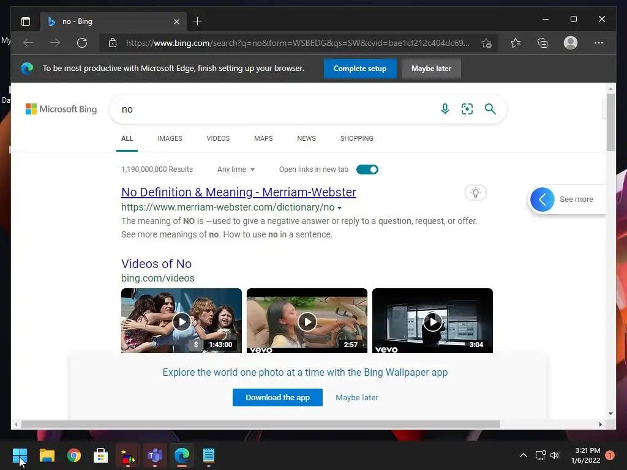
Task: Click Complete setup button
Action: 360,69
